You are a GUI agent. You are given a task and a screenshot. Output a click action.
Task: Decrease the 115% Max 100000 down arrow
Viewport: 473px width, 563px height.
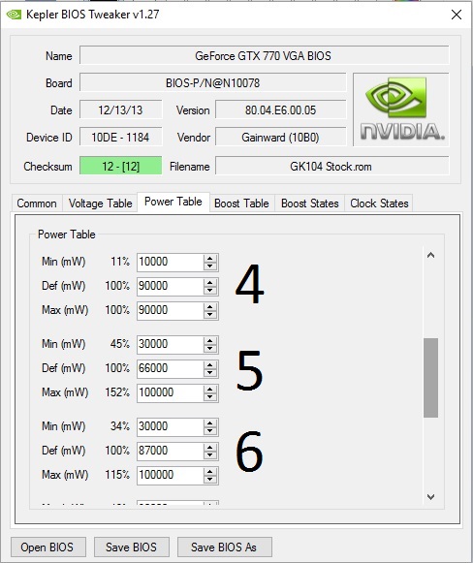pos(210,479)
